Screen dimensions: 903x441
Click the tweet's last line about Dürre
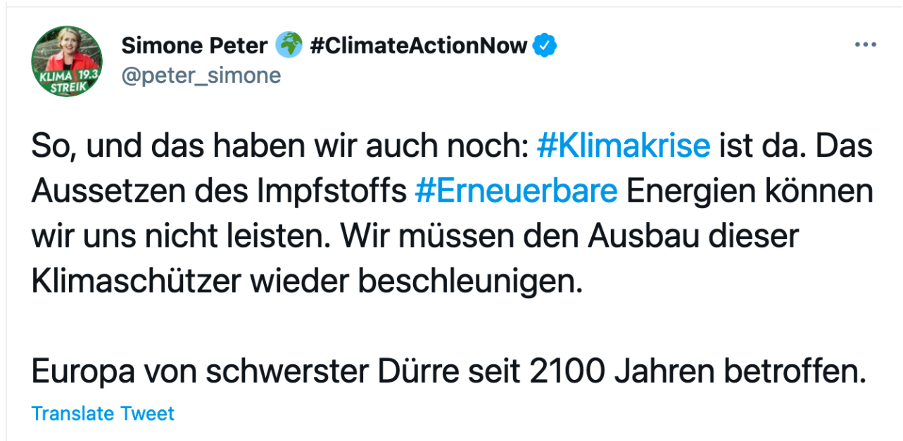point(448,372)
